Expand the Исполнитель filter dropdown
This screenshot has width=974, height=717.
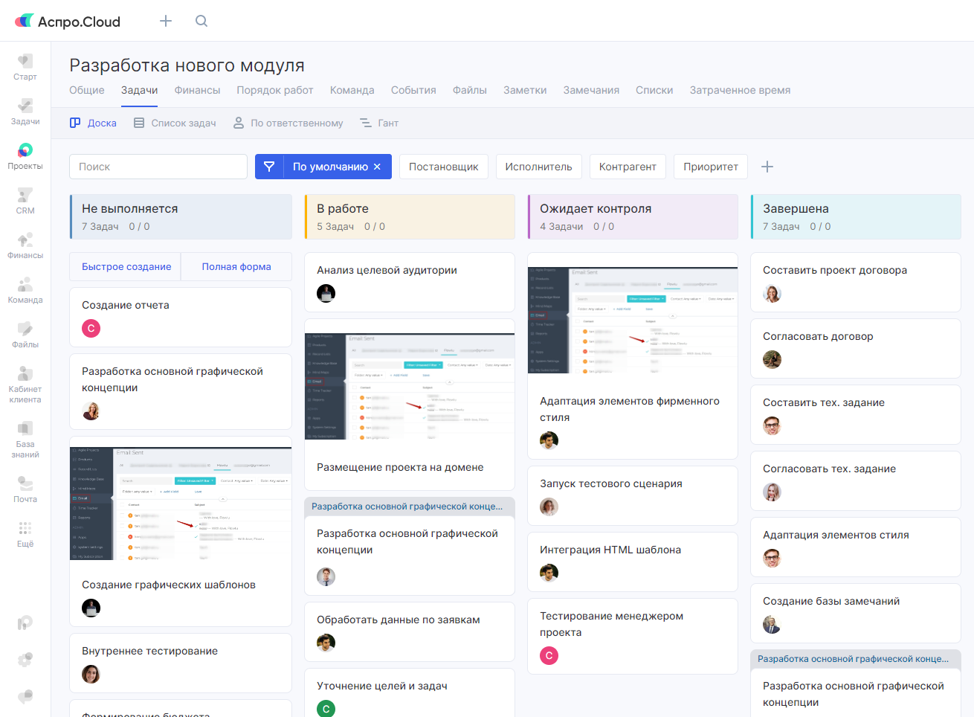(538, 167)
